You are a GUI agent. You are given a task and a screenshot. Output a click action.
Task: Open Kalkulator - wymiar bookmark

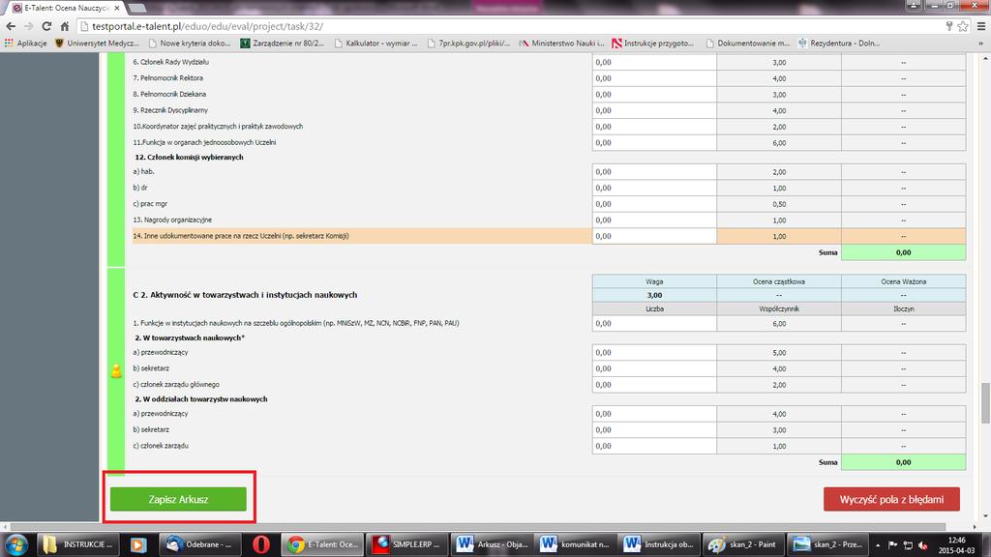click(375, 44)
